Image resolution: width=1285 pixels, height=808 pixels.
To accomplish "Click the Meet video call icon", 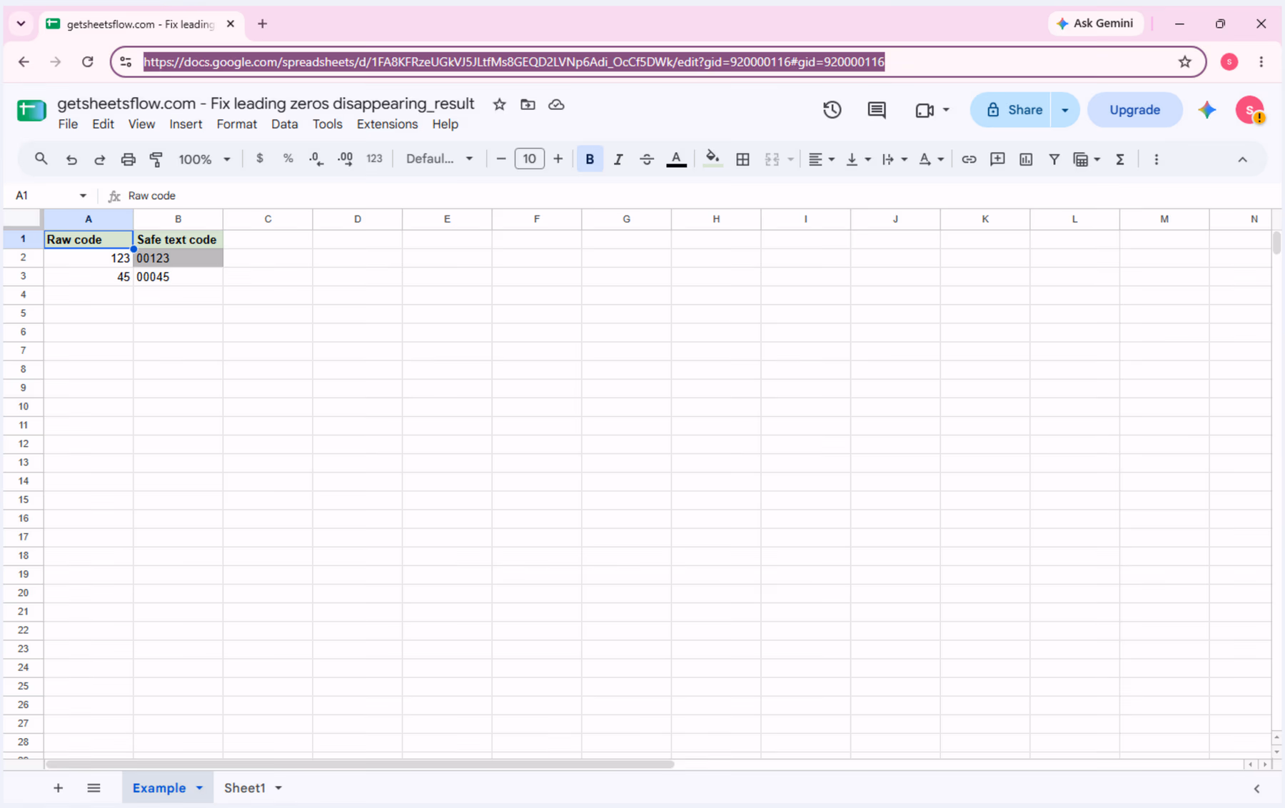I will (924, 110).
